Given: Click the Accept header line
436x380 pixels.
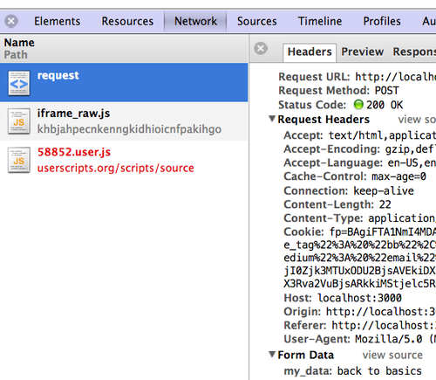Looking at the screenshot, I should [x=360, y=135].
